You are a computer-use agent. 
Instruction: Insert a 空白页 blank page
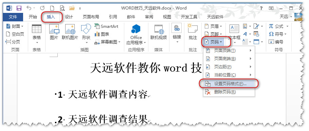point(15,34)
